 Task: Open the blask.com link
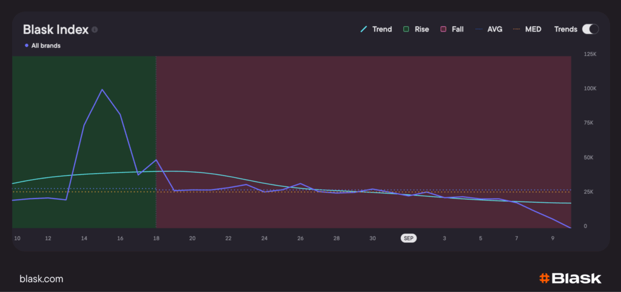[x=41, y=279]
